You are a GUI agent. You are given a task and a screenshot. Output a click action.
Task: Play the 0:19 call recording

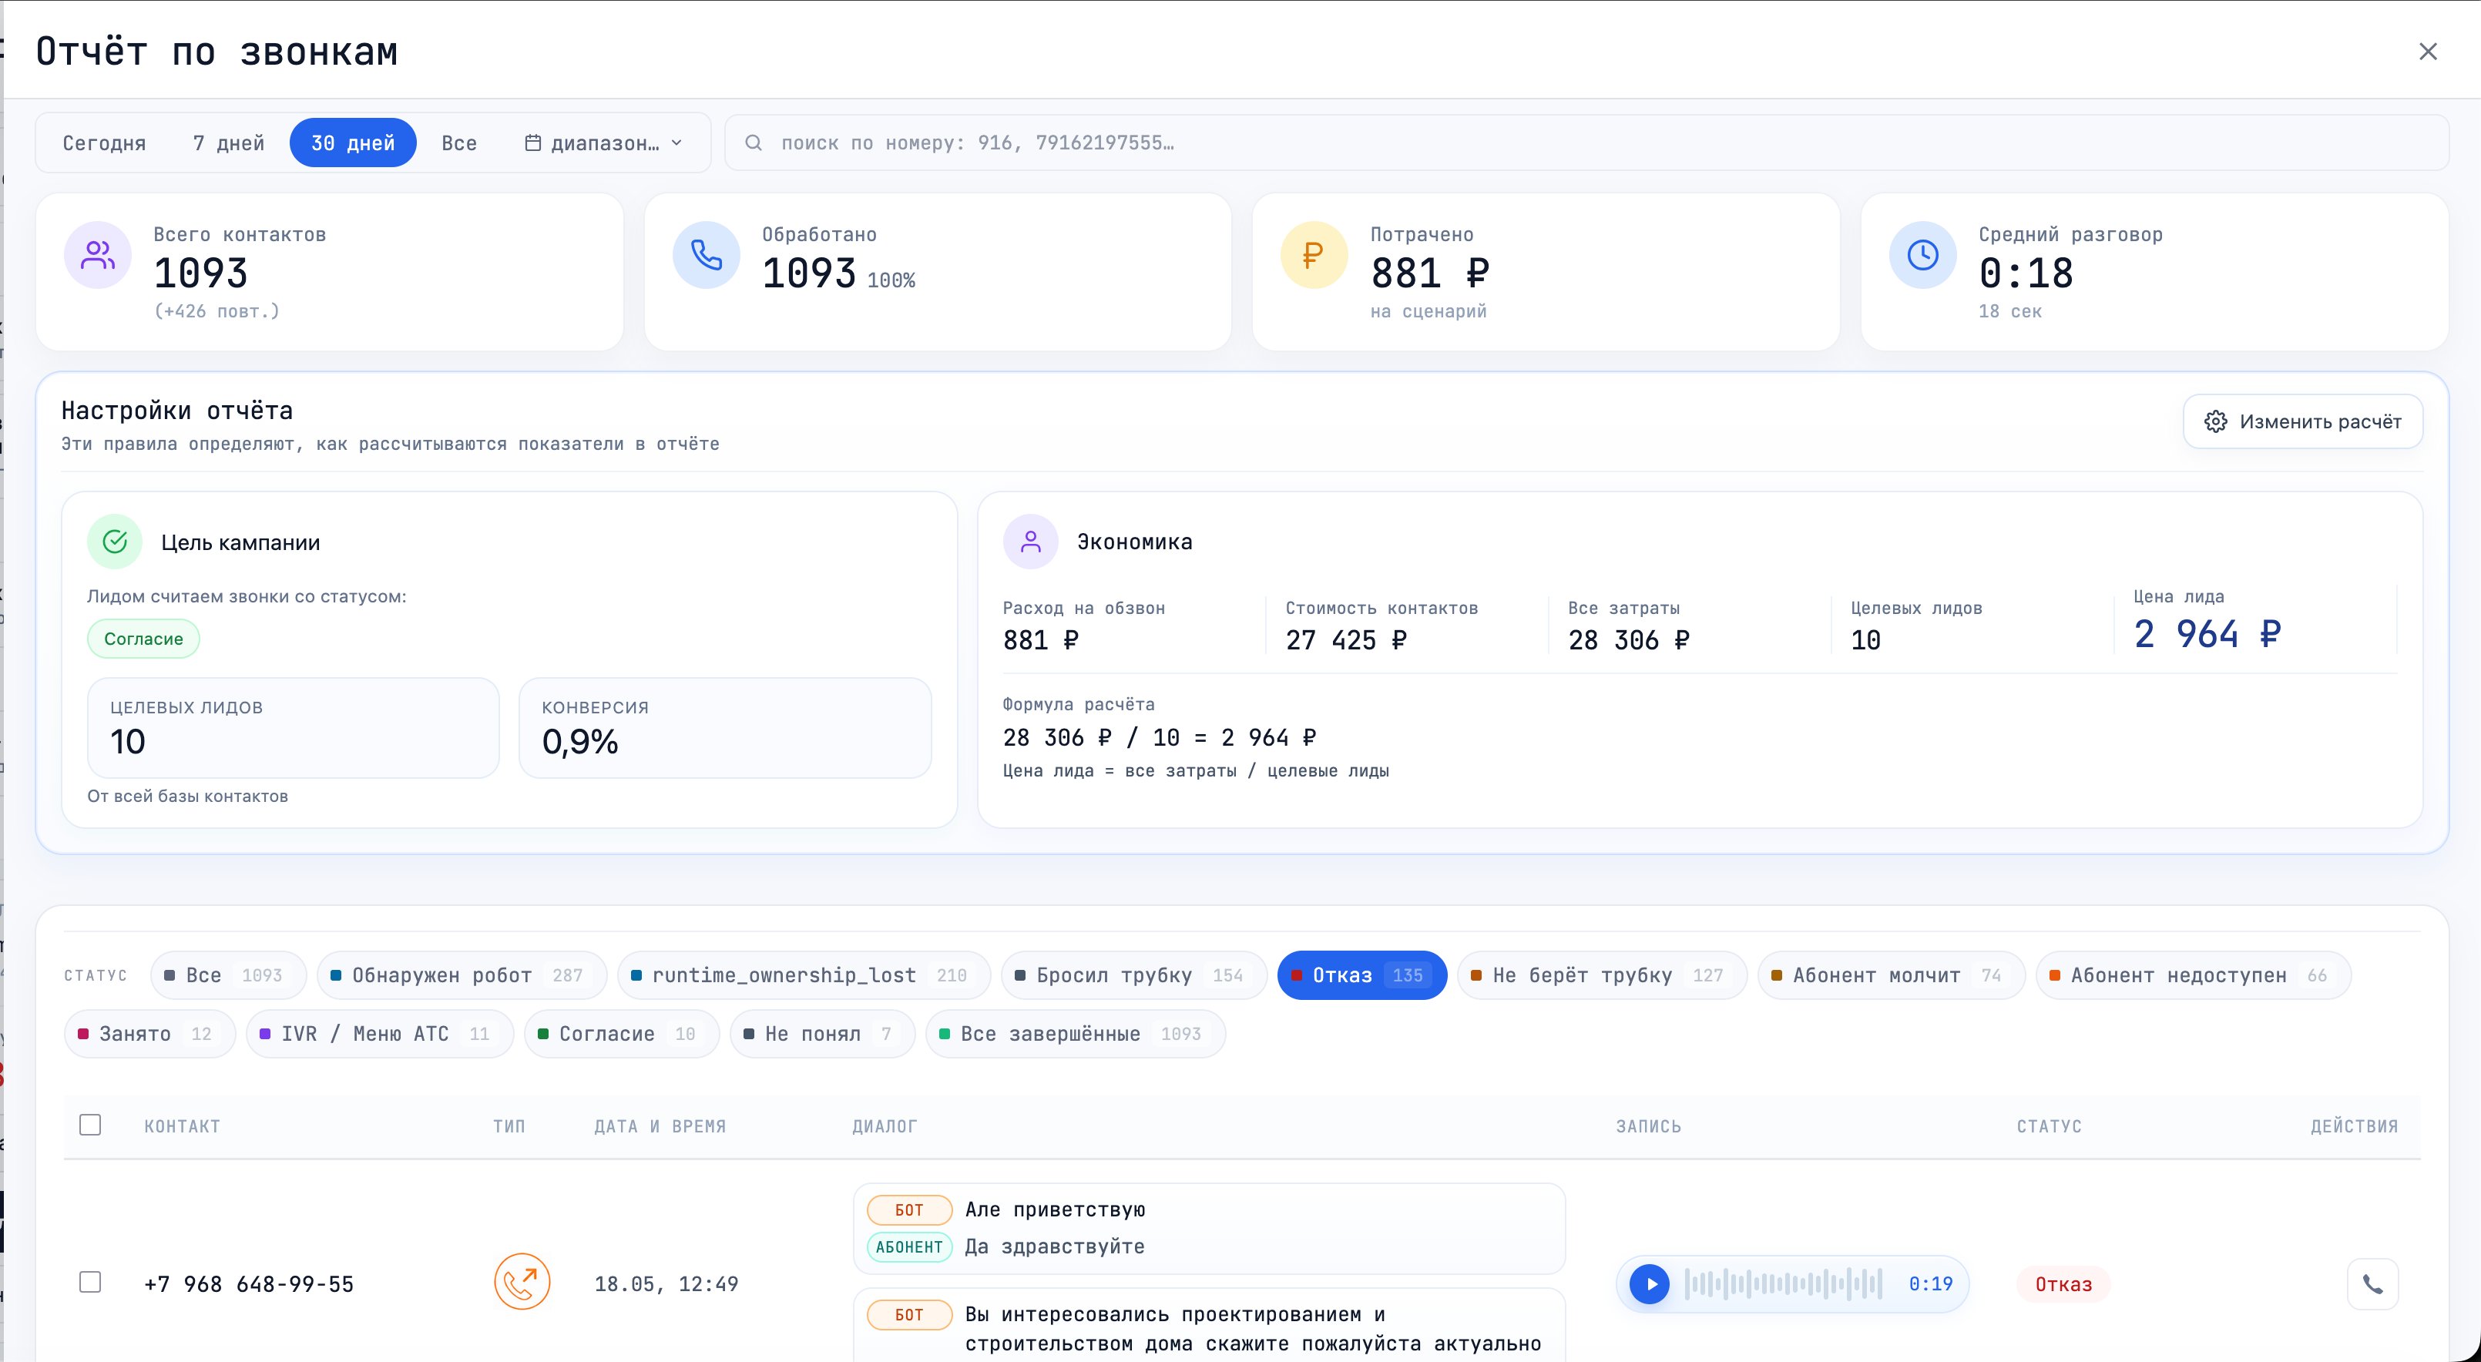click(x=1649, y=1284)
